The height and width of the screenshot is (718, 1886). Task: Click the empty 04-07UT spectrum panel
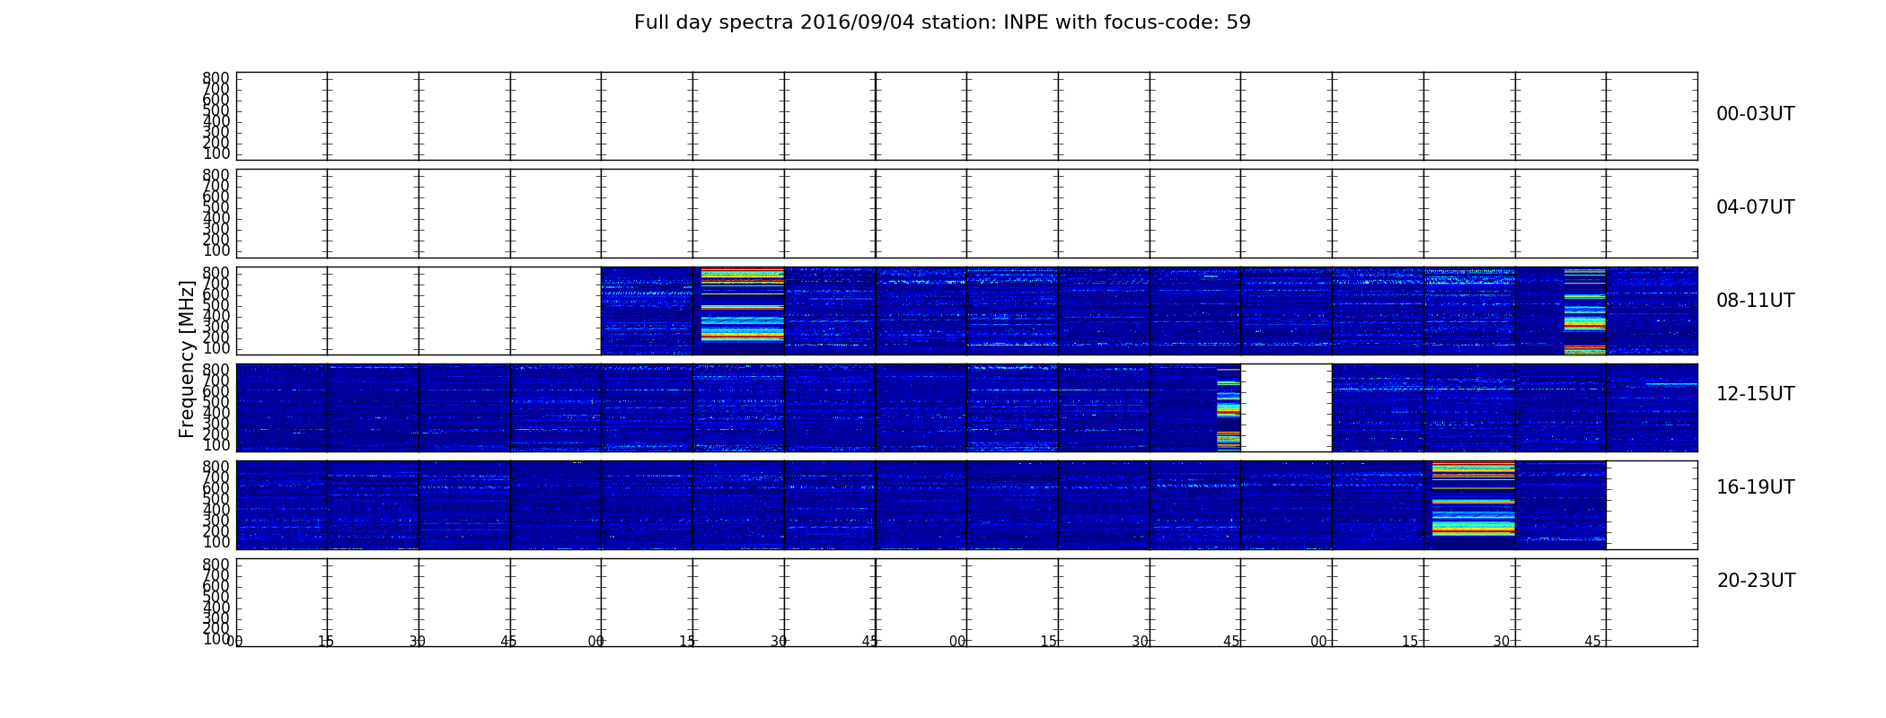966,213
